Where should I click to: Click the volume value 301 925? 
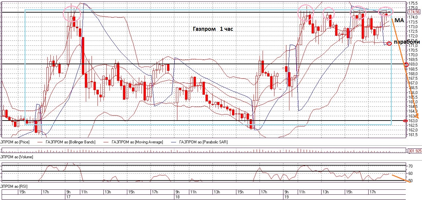pyautogui.click(x=414, y=151)
